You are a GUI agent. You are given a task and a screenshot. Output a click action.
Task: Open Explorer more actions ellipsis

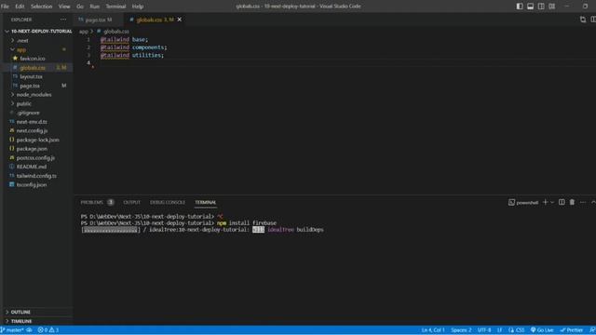pyautogui.click(x=63, y=20)
